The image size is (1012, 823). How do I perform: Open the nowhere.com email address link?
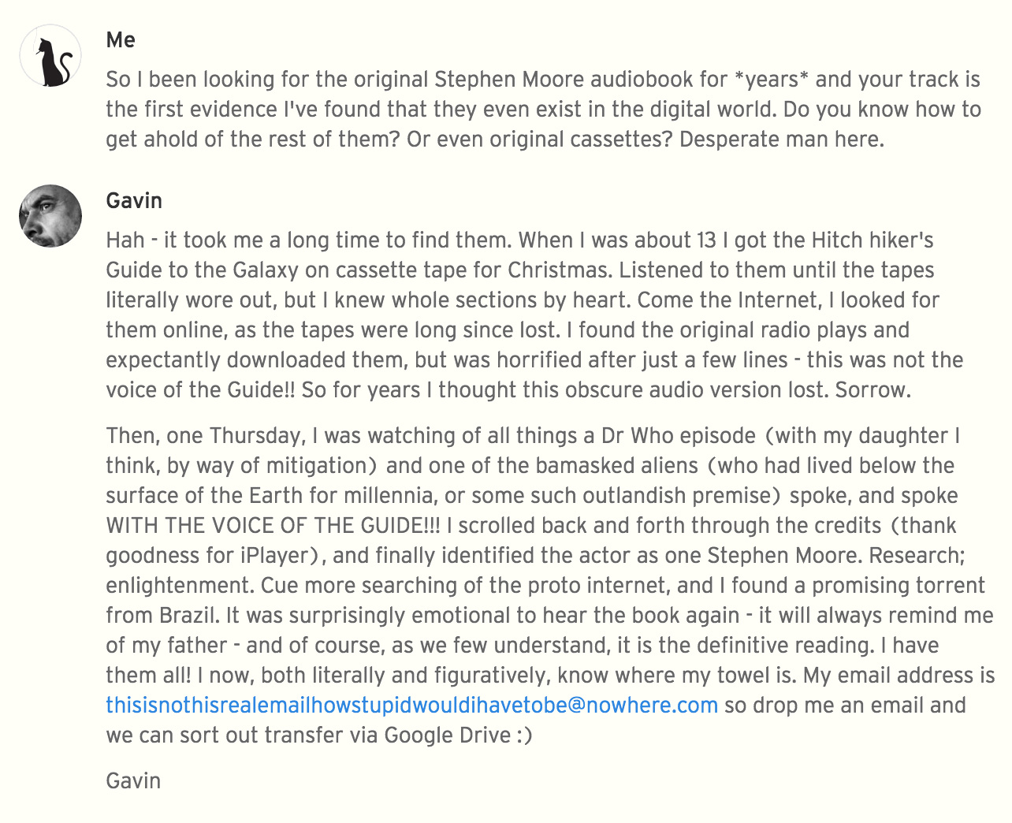411,705
